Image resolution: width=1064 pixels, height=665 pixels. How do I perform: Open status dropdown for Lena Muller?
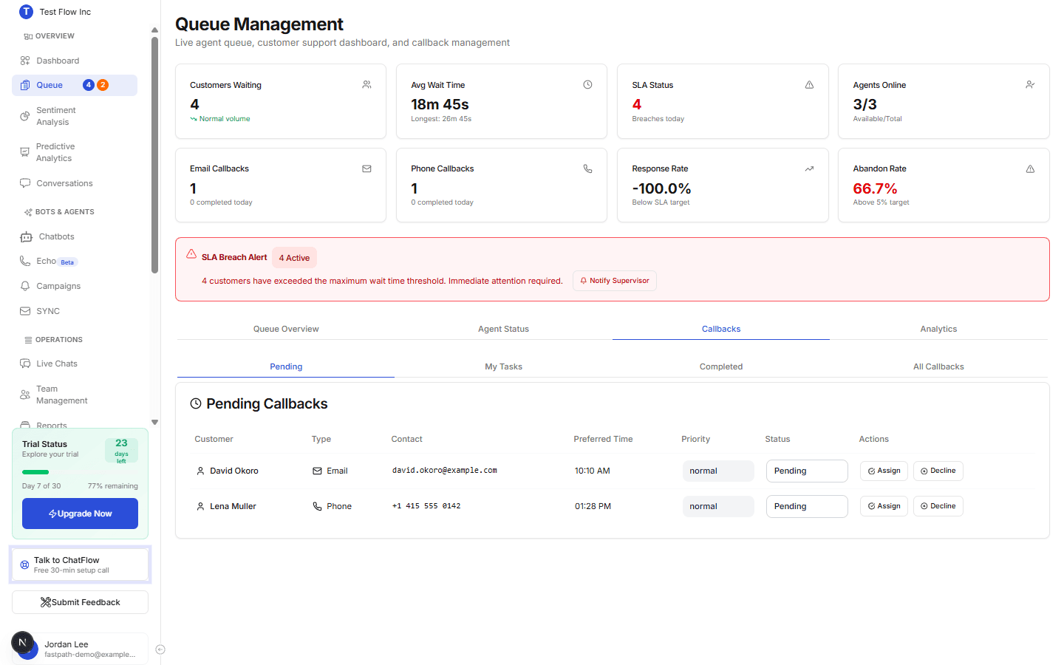click(x=807, y=506)
